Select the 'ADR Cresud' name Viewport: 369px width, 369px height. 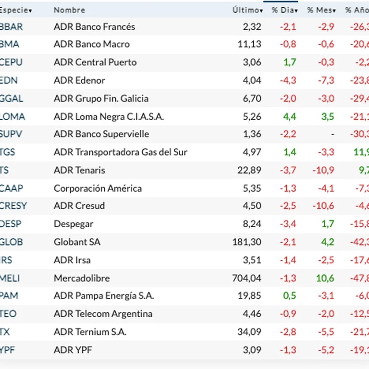(x=79, y=206)
